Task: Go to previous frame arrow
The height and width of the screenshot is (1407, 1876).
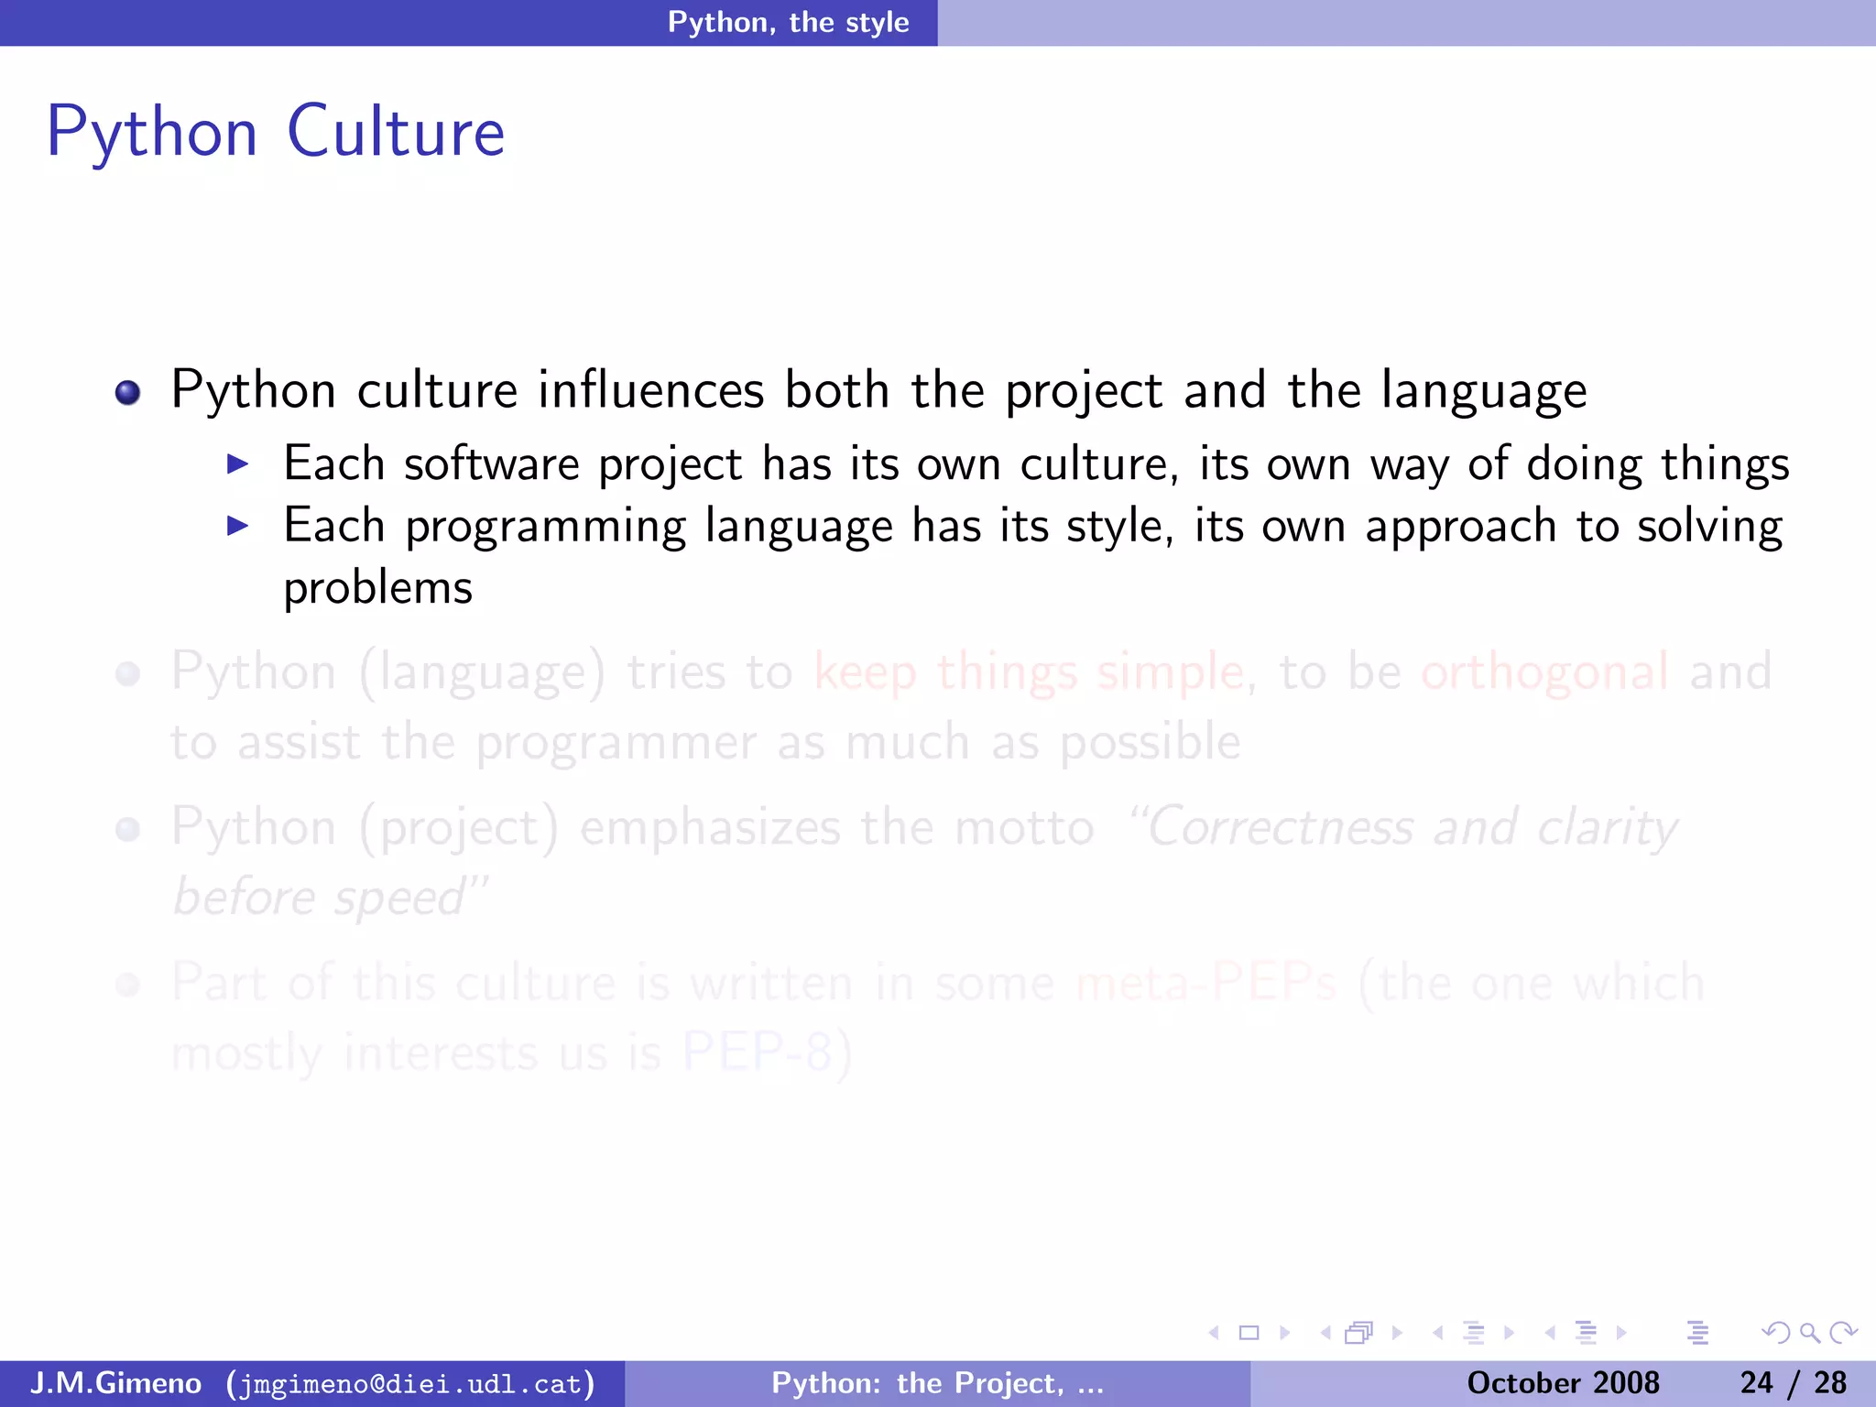Action: coord(1325,1333)
